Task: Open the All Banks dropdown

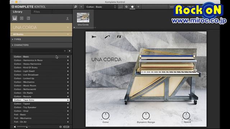Action: (41, 34)
